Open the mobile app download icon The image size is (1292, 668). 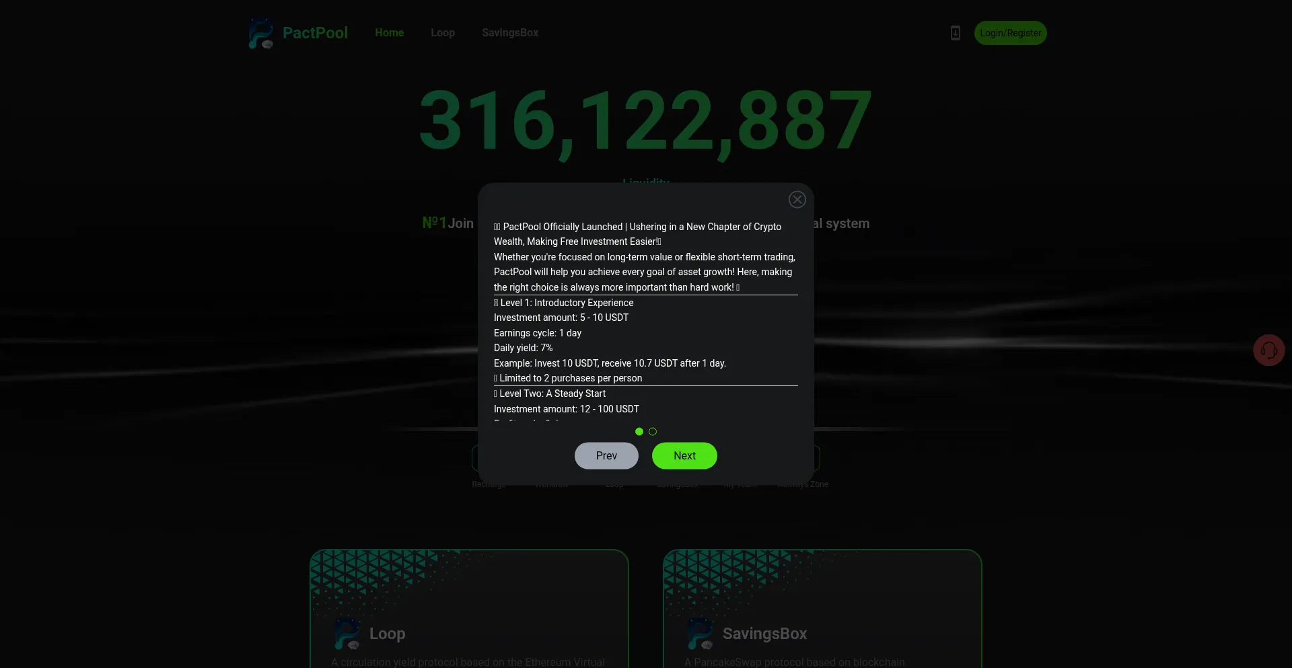pos(955,33)
